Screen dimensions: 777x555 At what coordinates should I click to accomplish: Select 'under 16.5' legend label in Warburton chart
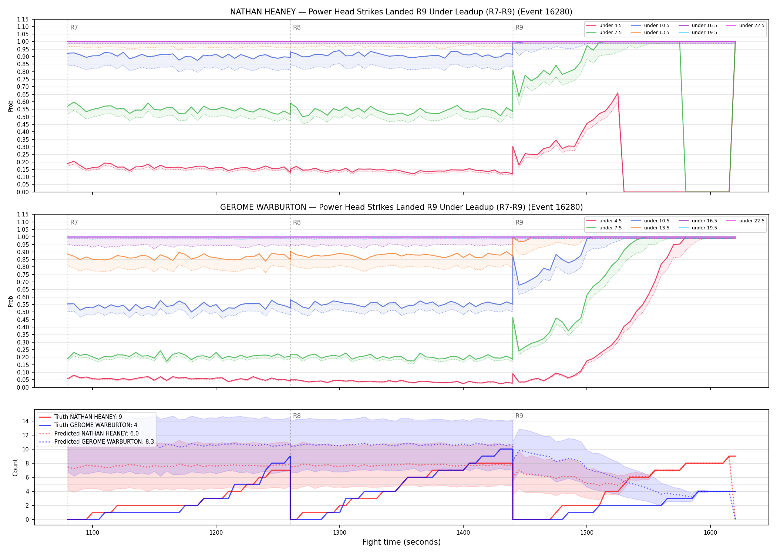pos(704,221)
